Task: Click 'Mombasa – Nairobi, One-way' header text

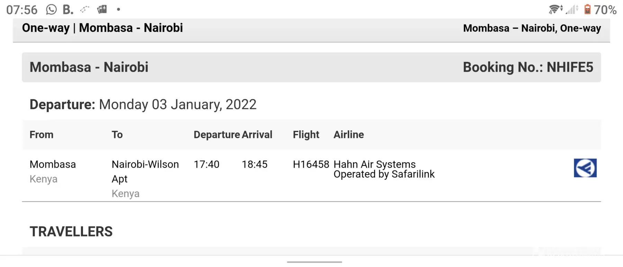Action: (x=532, y=28)
